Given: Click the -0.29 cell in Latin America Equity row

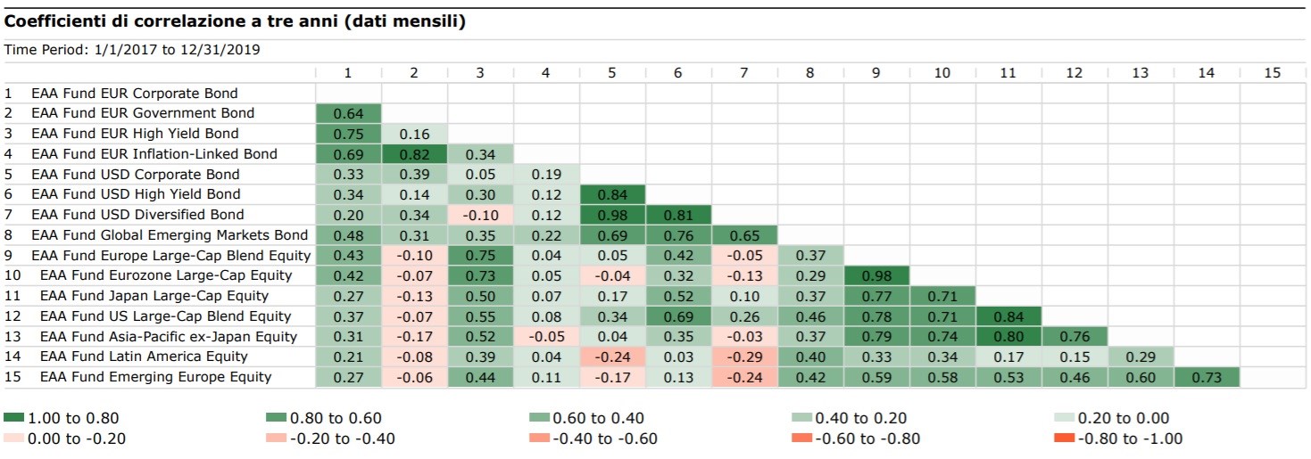Looking at the screenshot, I should point(744,357).
